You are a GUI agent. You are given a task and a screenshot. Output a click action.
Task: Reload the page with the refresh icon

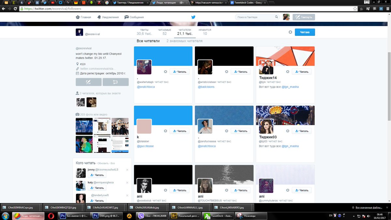pos(16,9)
